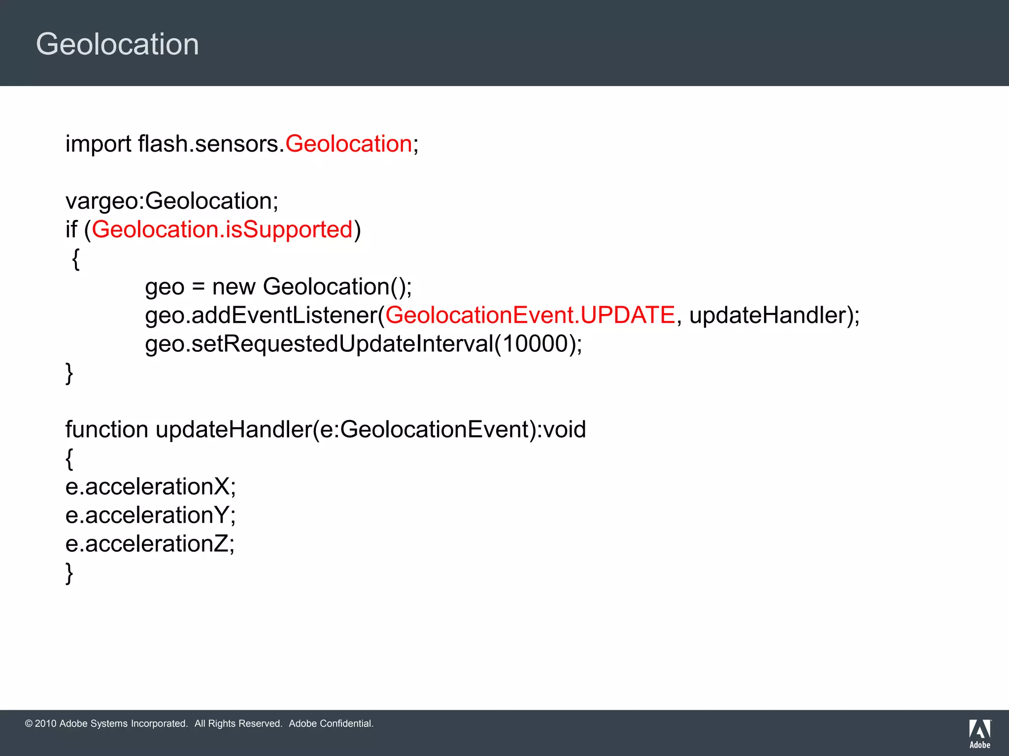
Task: Click the import flash.sensors line
Action: coord(175,144)
